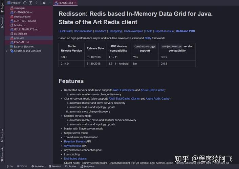Open the FAQs link
239x169 pixels.
149,31
